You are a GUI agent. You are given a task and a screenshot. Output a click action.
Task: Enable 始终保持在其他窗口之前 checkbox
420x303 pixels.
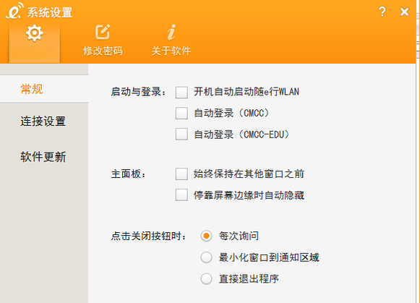click(181, 174)
